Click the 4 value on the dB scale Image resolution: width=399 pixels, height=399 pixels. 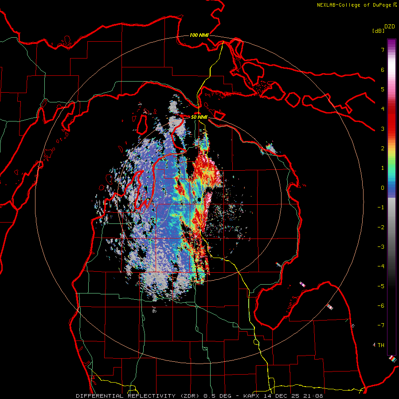click(383, 109)
